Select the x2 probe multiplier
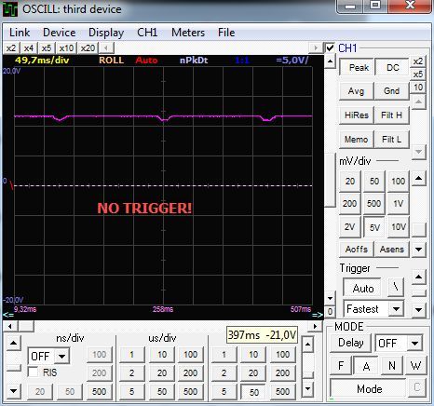 [418, 61]
